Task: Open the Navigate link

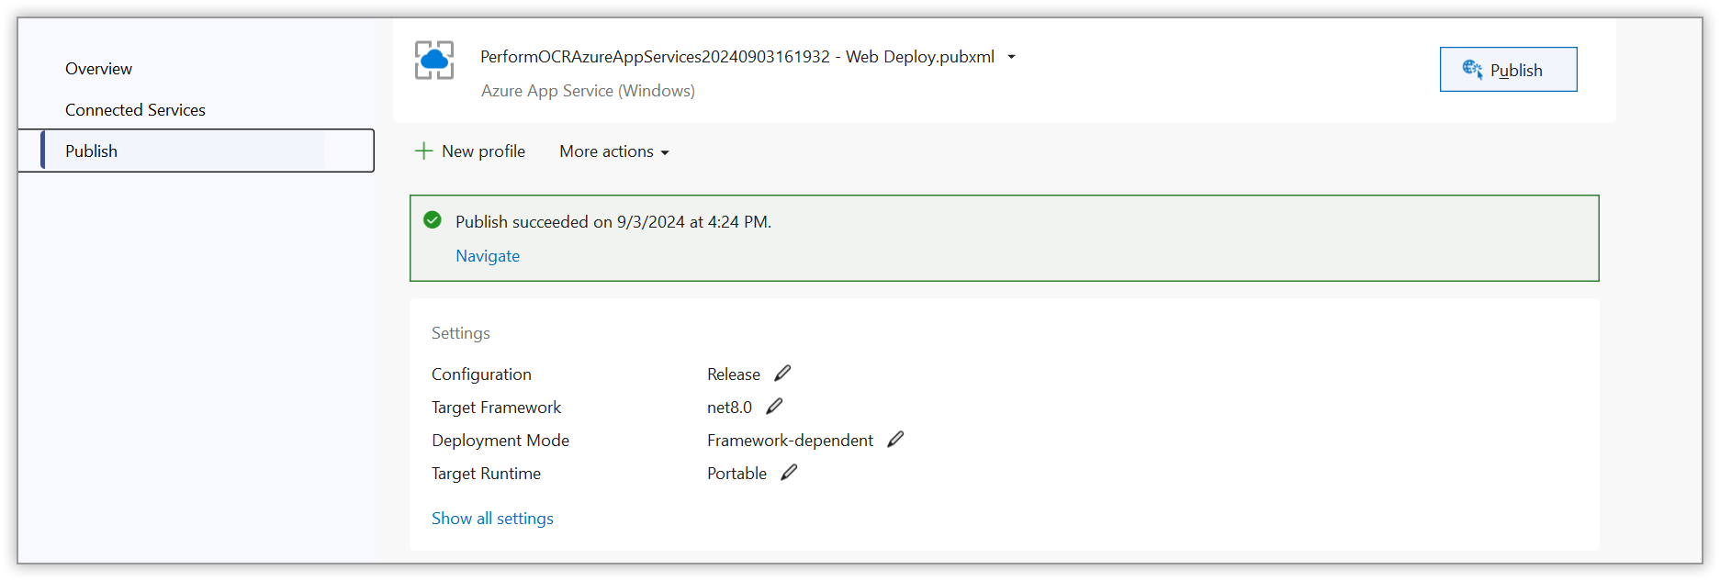Action: pos(487,255)
